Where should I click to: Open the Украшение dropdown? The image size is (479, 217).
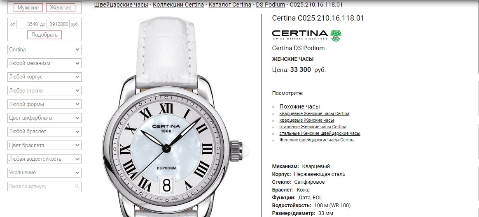(44, 173)
